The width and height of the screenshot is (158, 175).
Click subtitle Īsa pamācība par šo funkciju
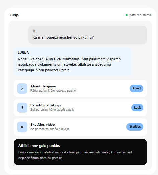50,129
